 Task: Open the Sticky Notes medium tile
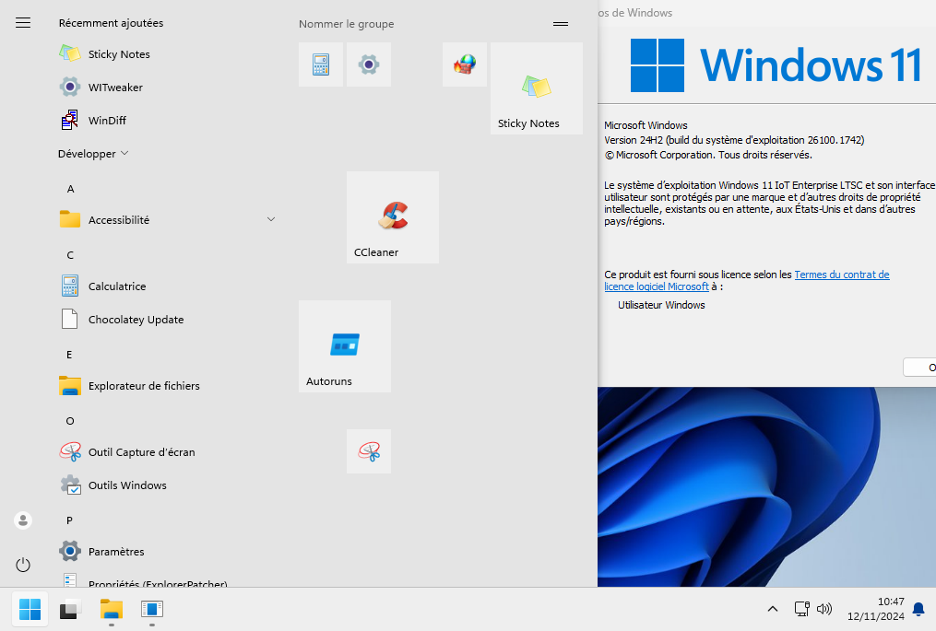[537, 88]
